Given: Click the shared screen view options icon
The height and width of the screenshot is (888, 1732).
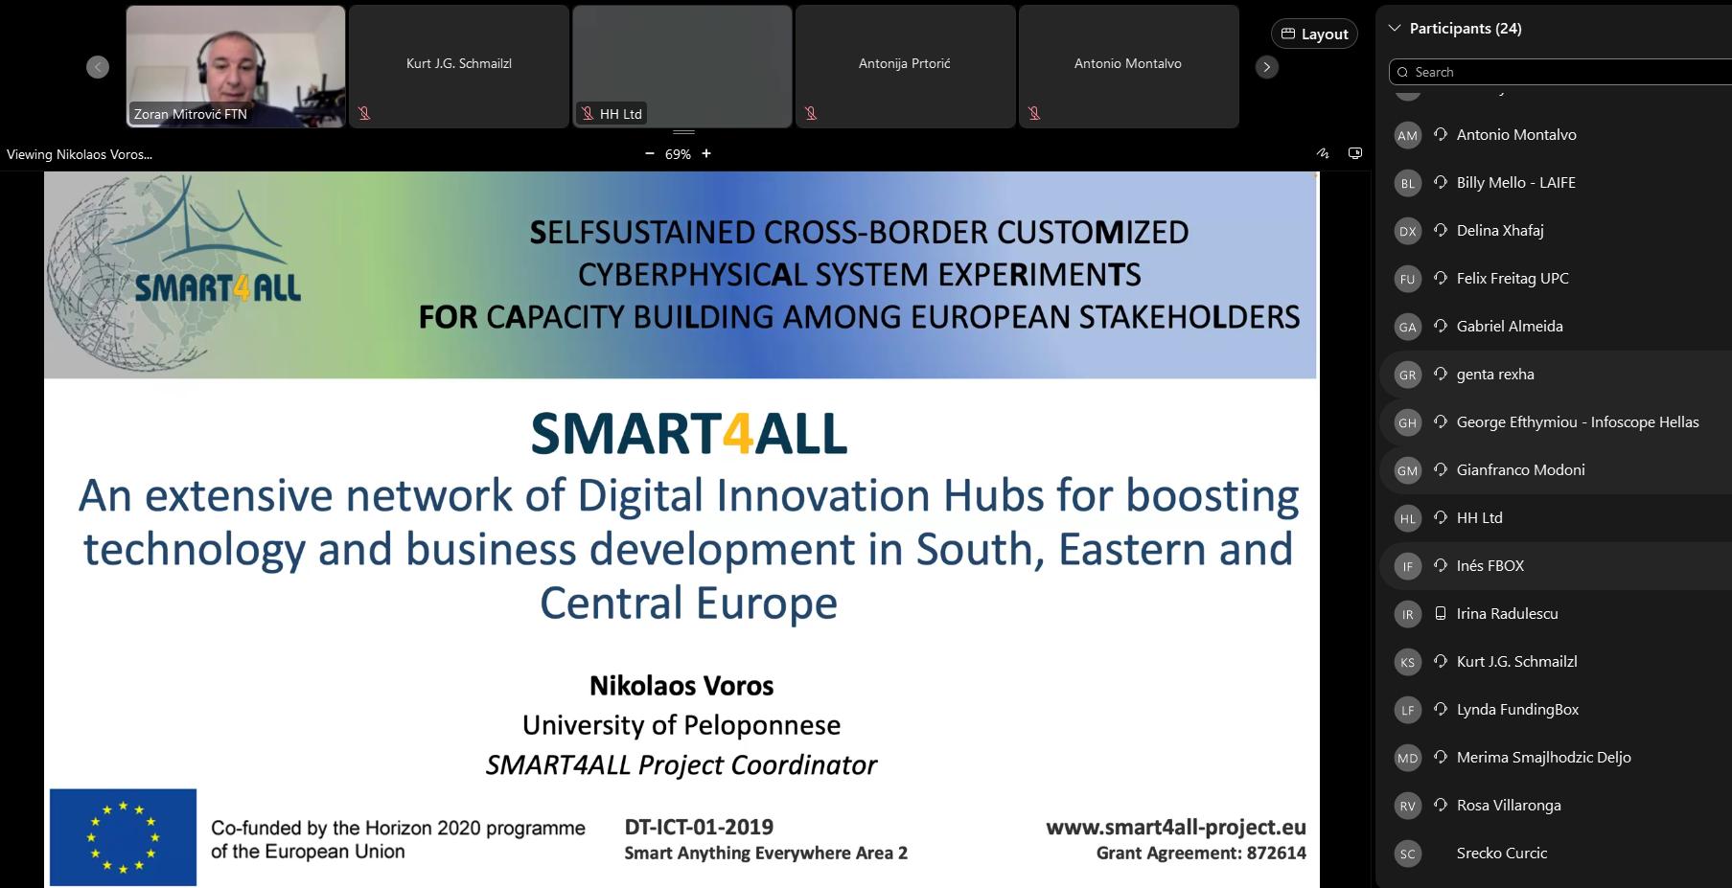Looking at the screenshot, I should coord(1355,153).
